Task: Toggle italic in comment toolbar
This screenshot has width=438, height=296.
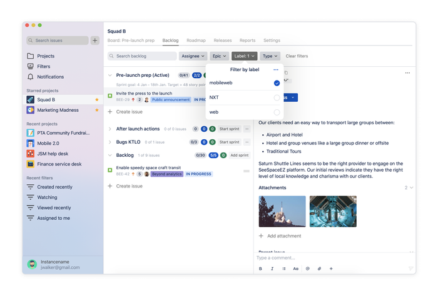Action: (x=272, y=269)
